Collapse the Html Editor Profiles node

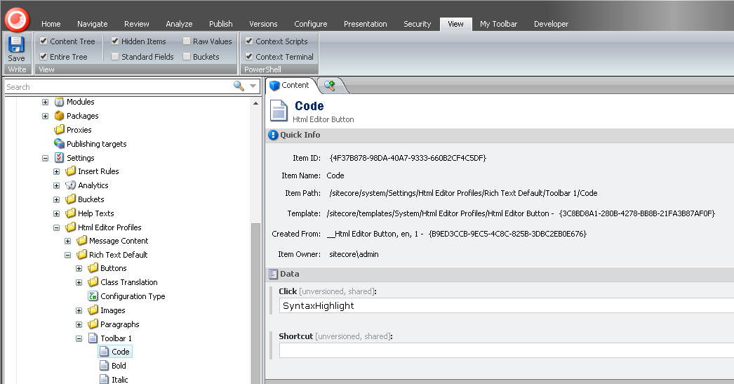[57, 227]
